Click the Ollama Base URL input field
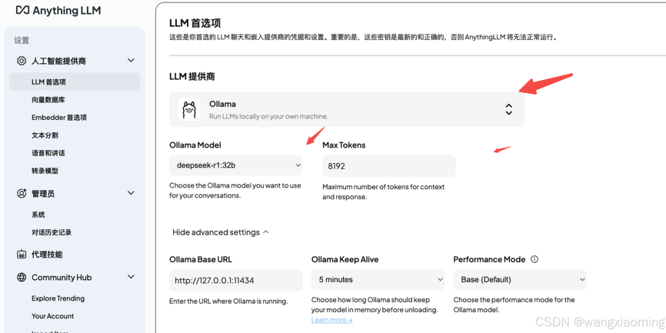The width and height of the screenshot is (666, 333). pyautogui.click(x=236, y=280)
